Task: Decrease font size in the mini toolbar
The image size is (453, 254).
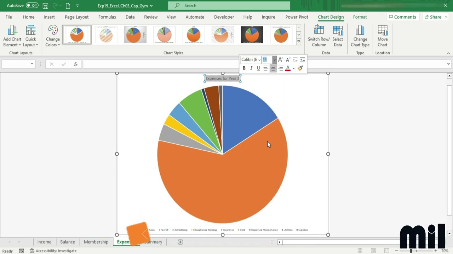Action: (x=288, y=60)
